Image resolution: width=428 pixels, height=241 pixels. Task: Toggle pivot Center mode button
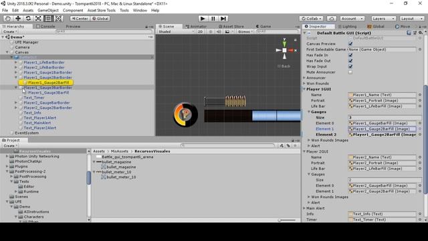[80, 19]
